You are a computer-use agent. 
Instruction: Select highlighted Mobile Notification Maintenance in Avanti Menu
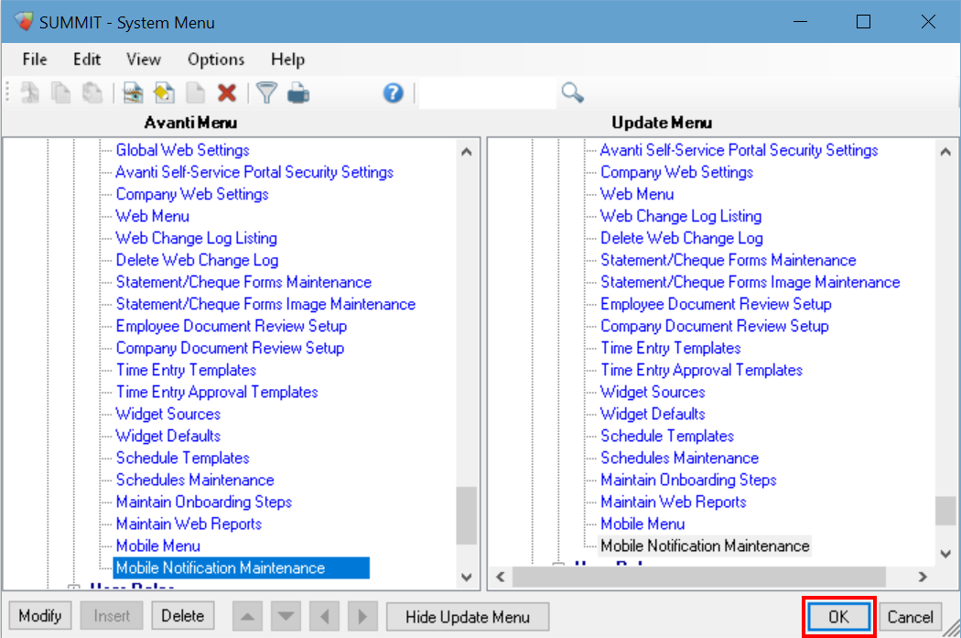tap(242, 568)
